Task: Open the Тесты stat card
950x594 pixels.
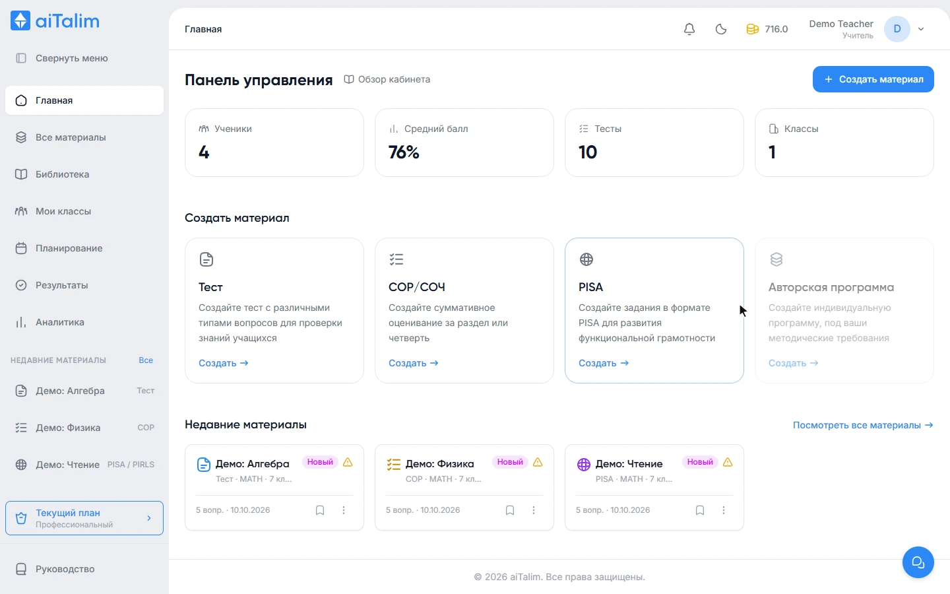Action: click(654, 143)
